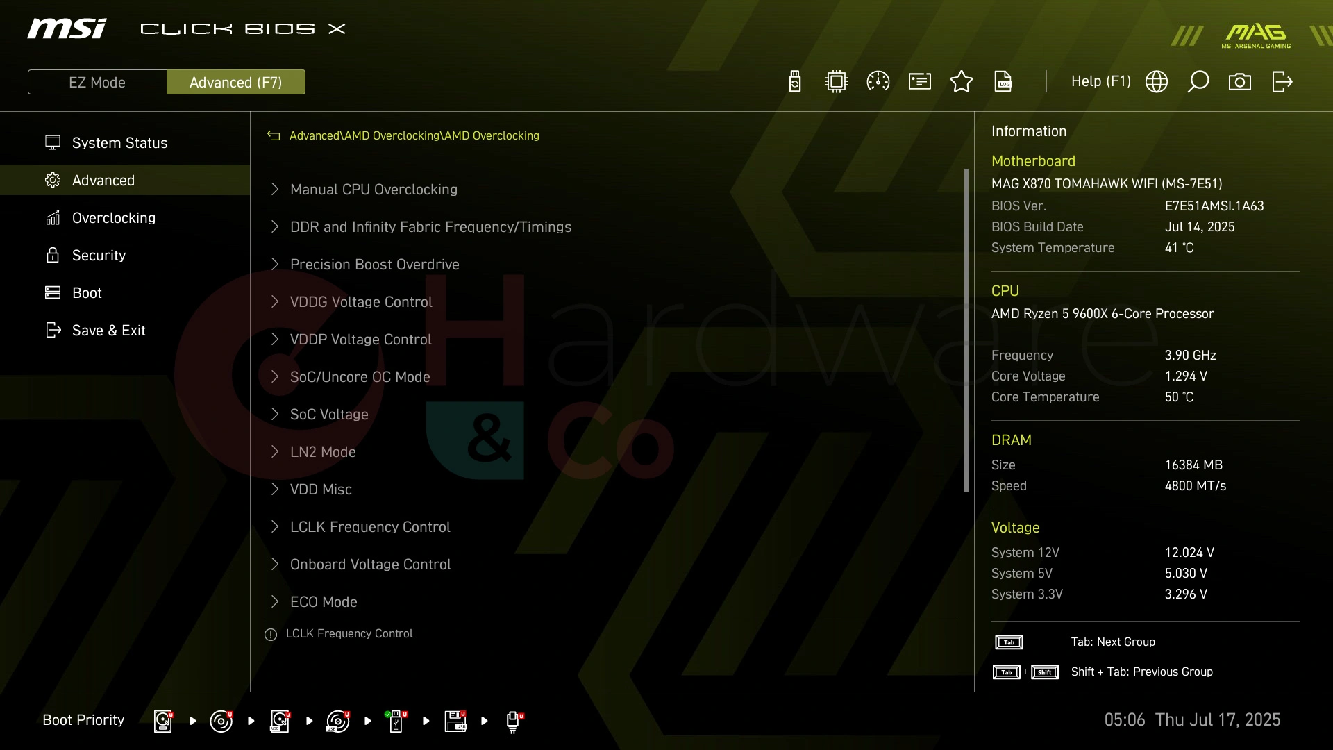This screenshot has height=750, width=1333.
Task: Select optical disc boot device icon
Action: [x=221, y=721]
